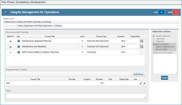The height and width of the screenshot is (105, 182).
Task: Open calendar for Maintenance Integrated Planning date
Action: click(142, 41)
